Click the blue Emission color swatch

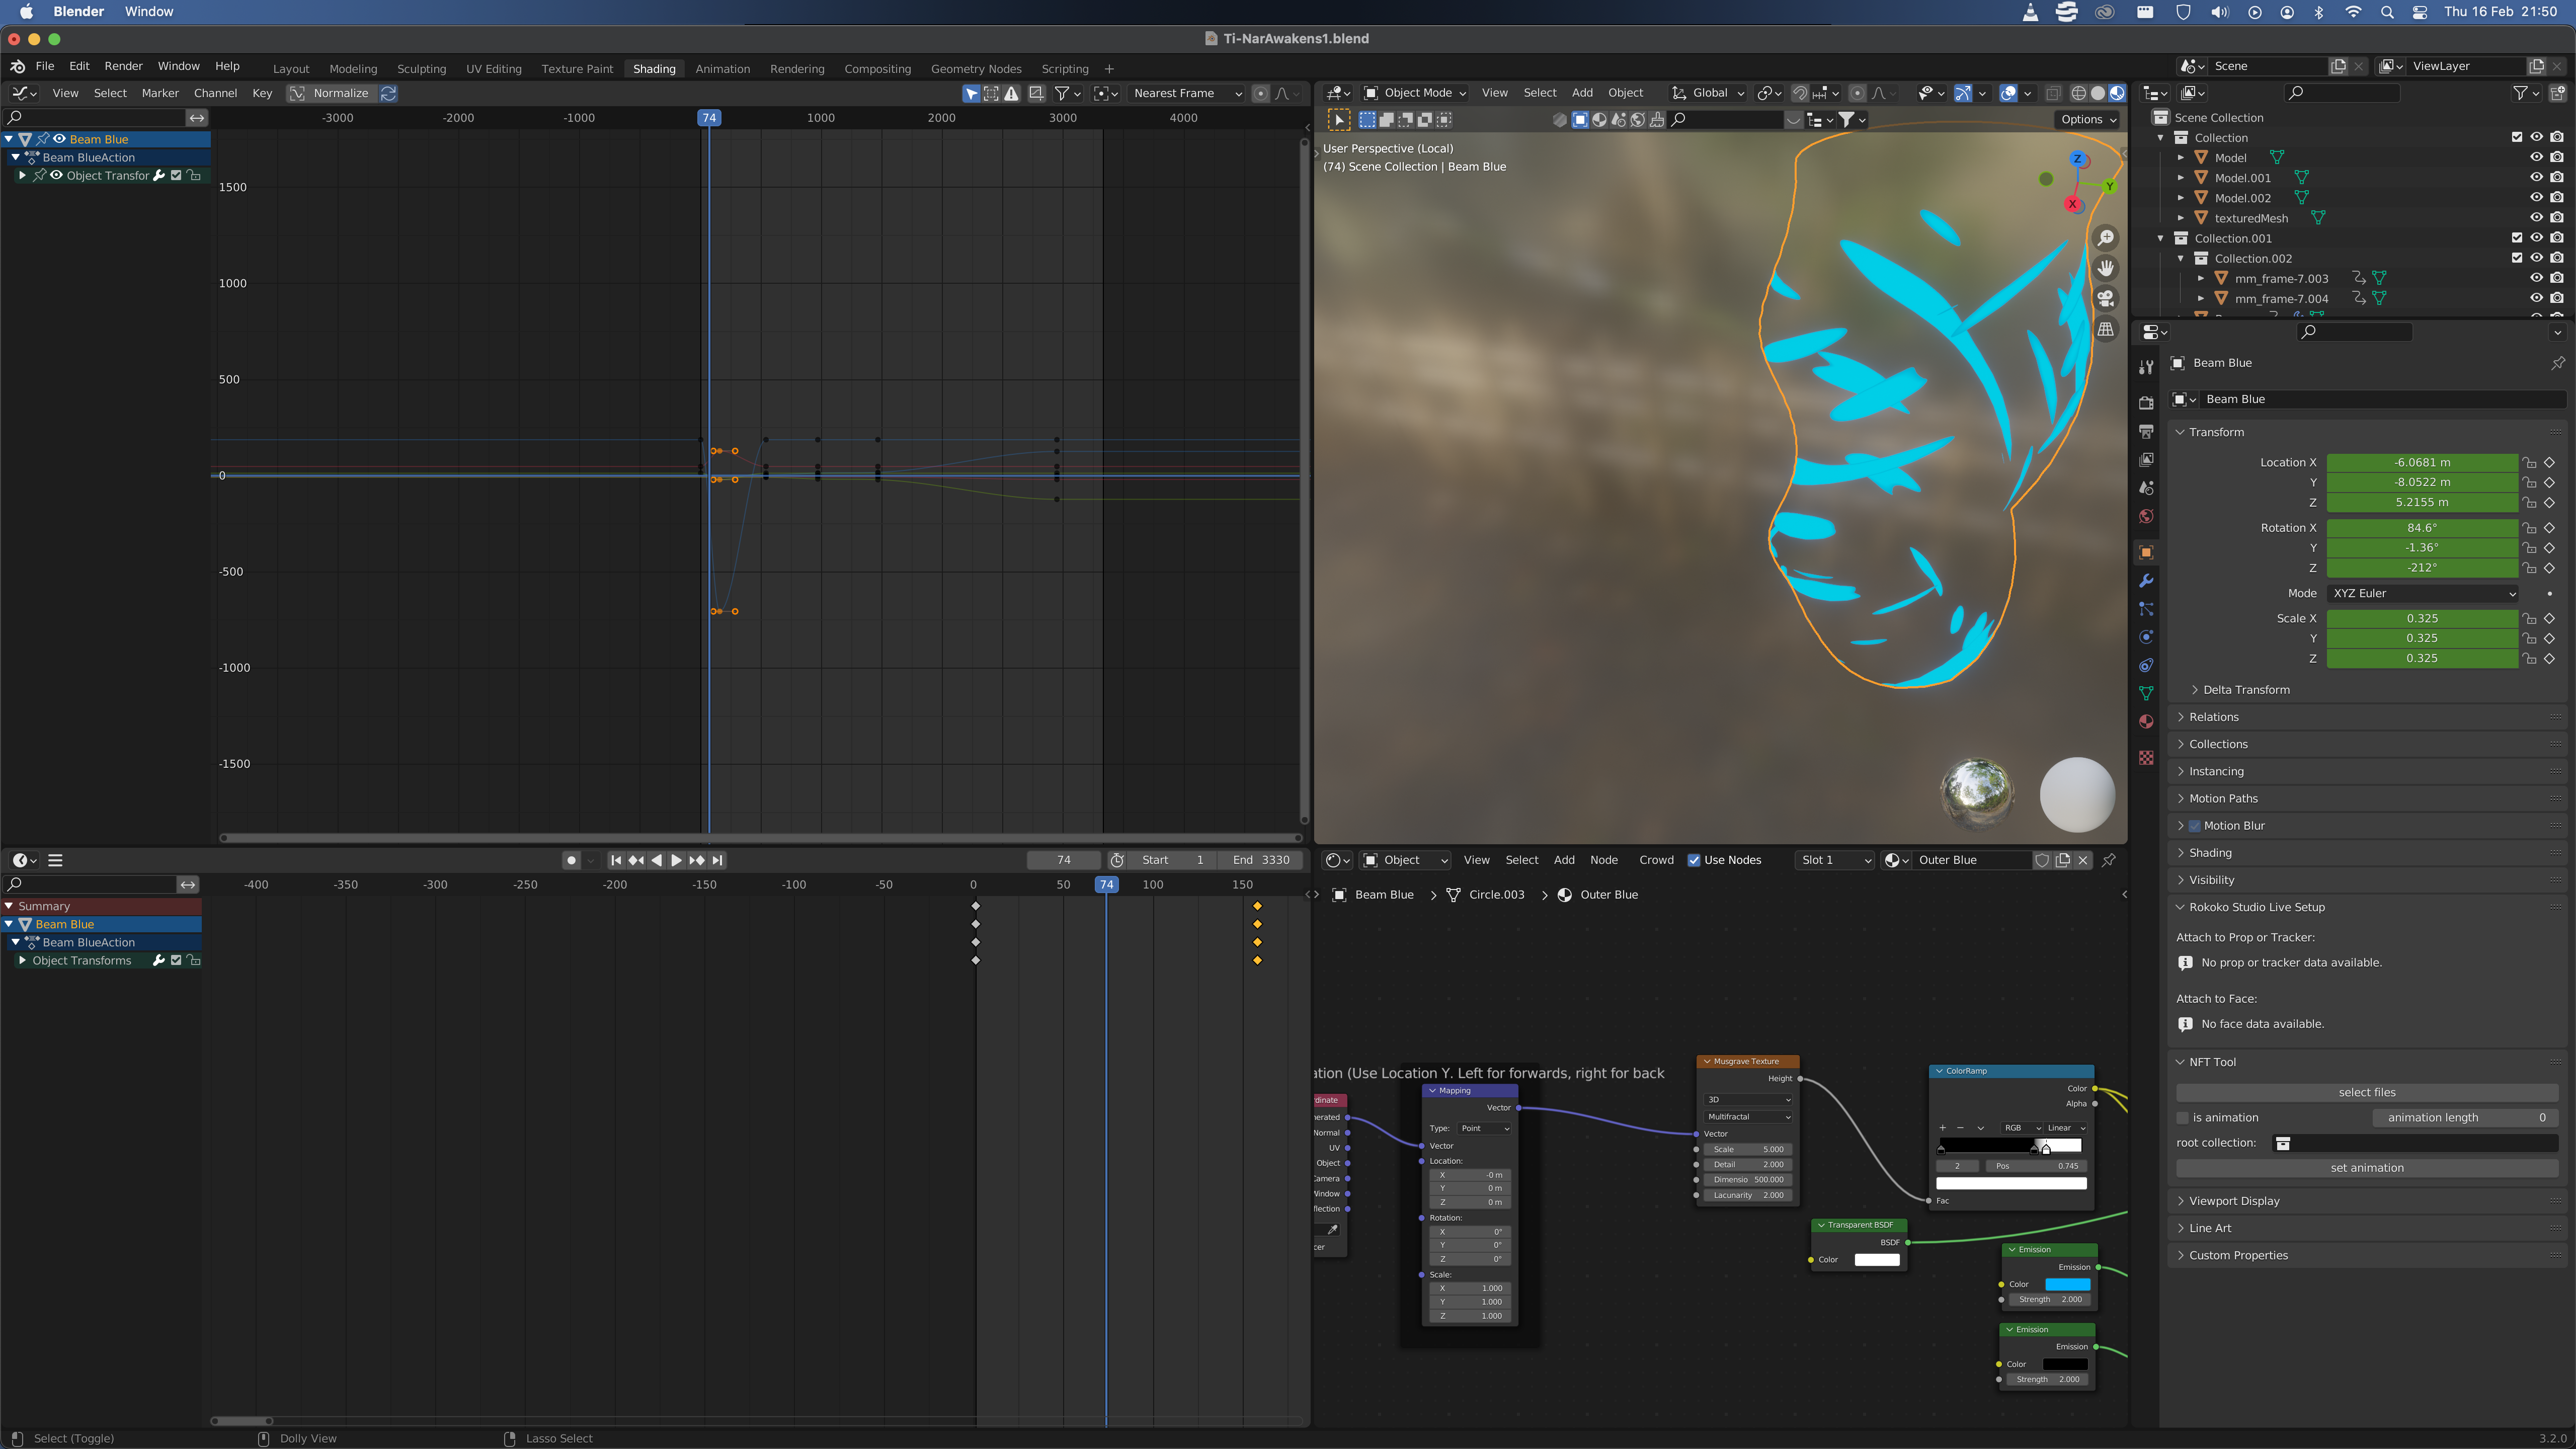(x=2067, y=1284)
